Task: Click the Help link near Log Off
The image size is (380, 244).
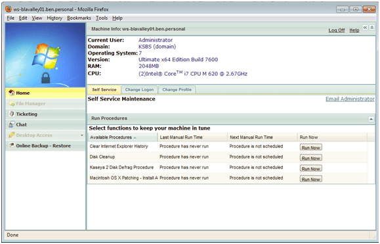Action: click(354, 30)
